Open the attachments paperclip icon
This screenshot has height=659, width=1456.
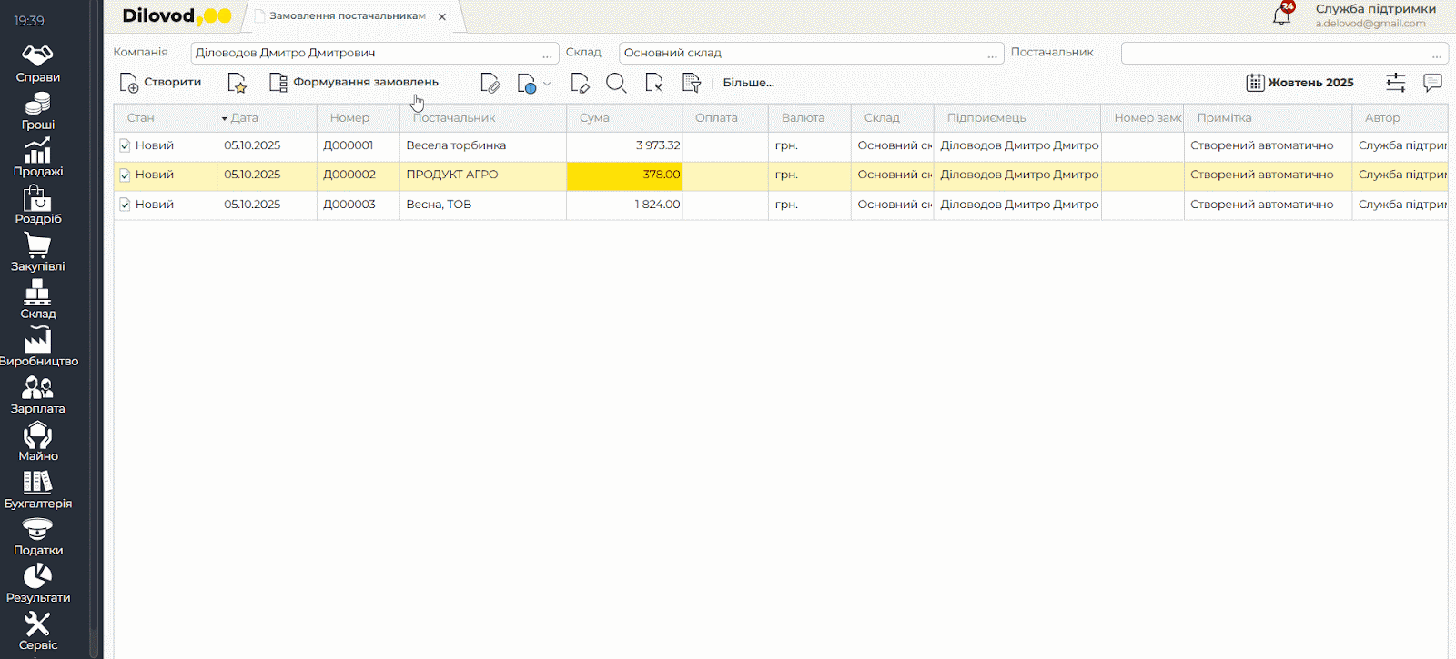(x=490, y=84)
